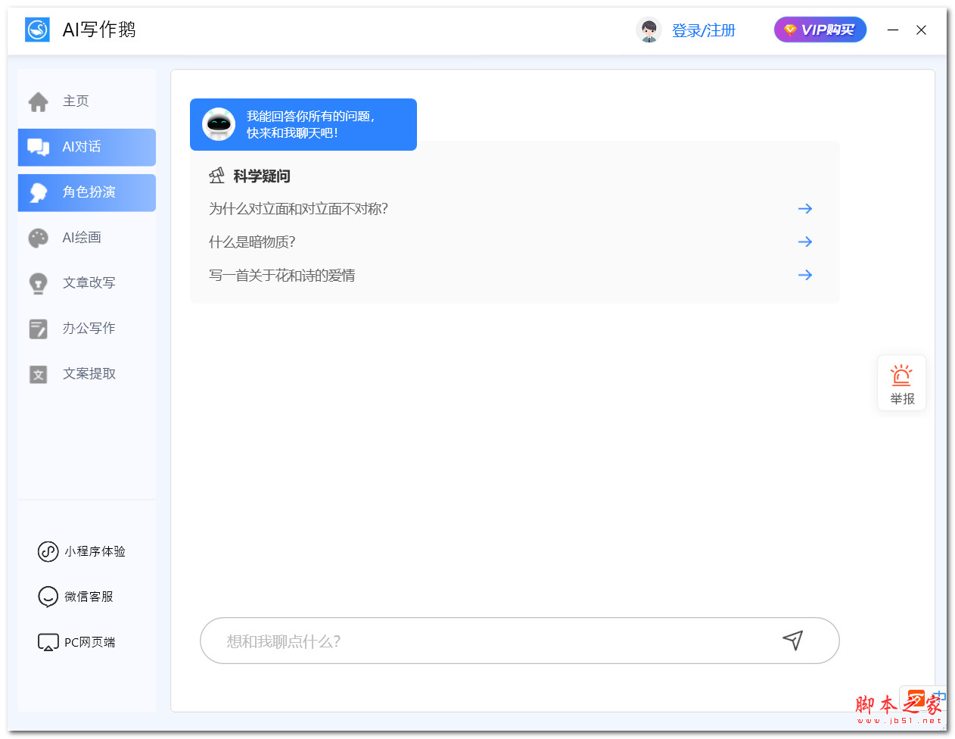Open the 登录/注册 login link

pyautogui.click(x=703, y=30)
